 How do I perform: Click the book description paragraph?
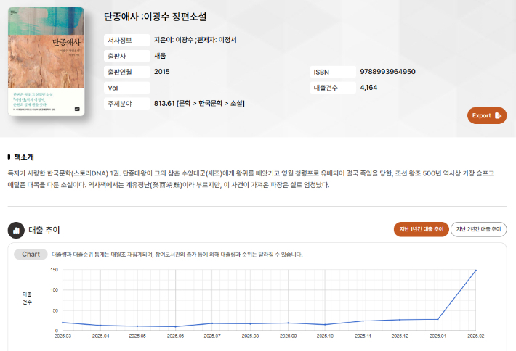pyautogui.click(x=251, y=179)
